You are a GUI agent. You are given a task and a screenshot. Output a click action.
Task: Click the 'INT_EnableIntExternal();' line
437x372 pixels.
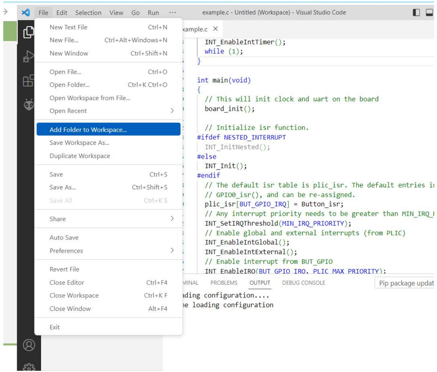[x=251, y=252]
